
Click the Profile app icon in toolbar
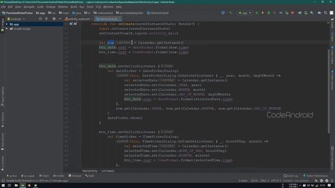(281, 13)
